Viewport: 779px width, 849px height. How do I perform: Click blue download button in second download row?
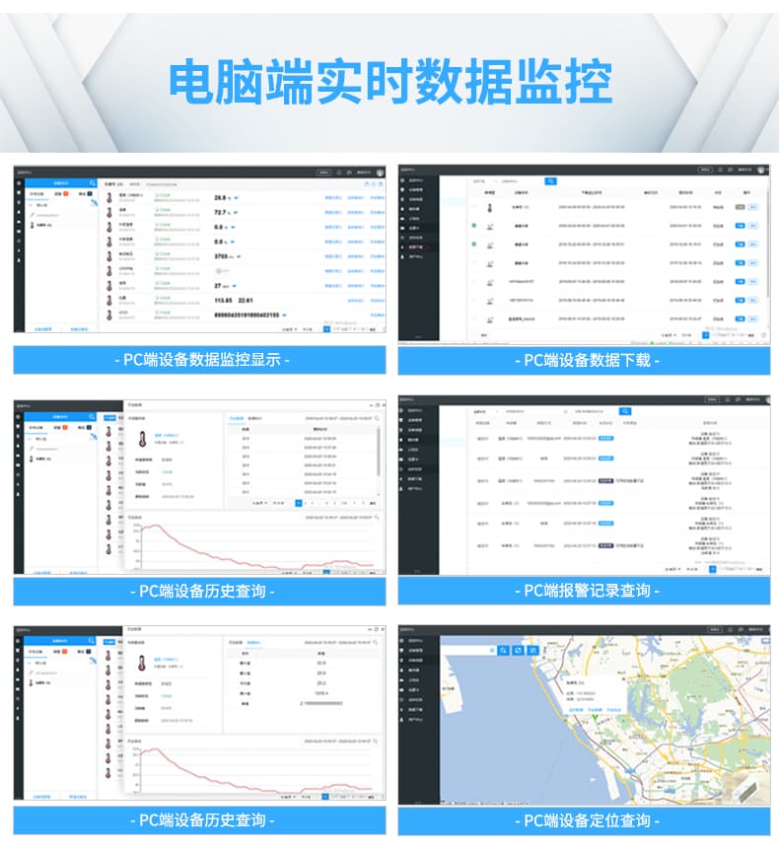740,225
